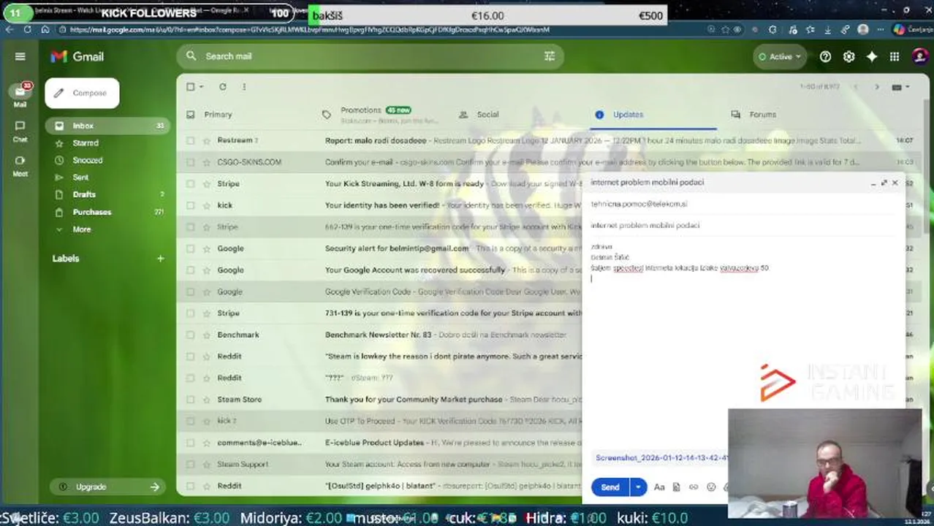Open Mail in the left rail
Viewport: 934px width, 526px height.
[x=20, y=95]
